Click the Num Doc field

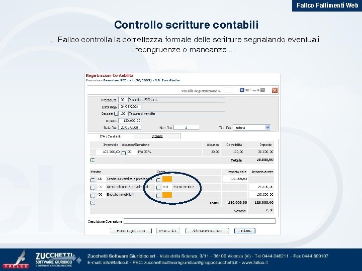[x=187, y=127]
